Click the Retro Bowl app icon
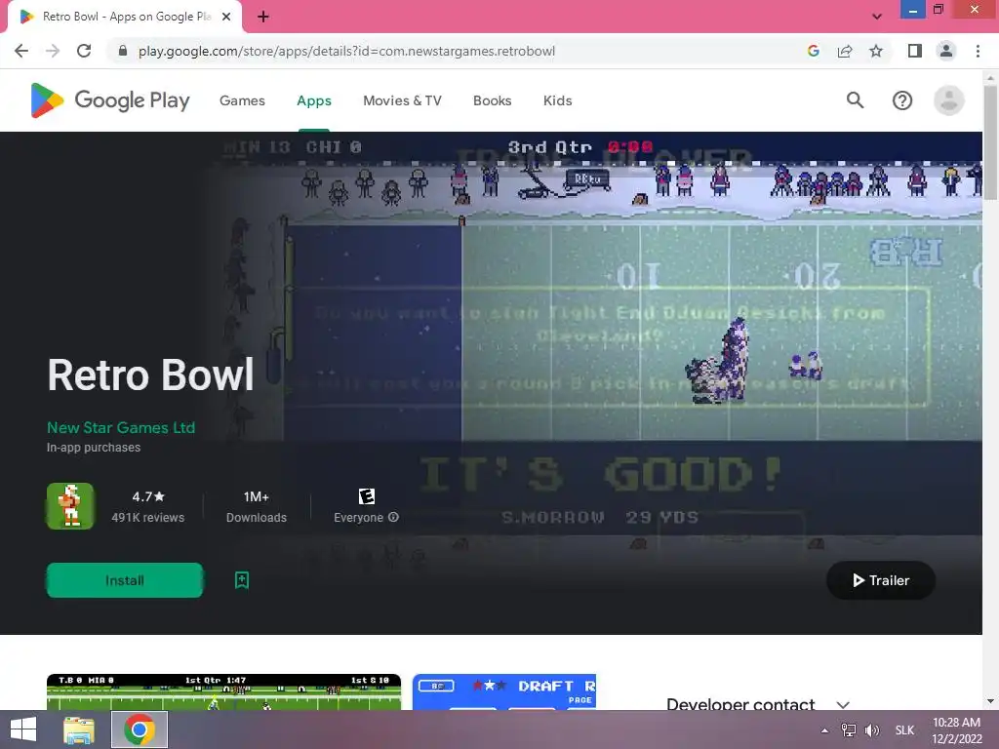This screenshot has width=999, height=749. [70, 506]
